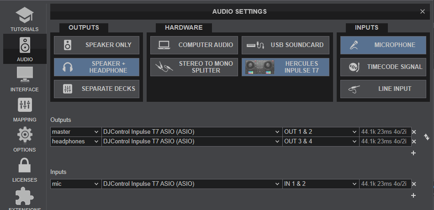The width and height of the screenshot is (434, 210).
Task: Open the IN 1 & 2 channel dropdown
Action: (320, 184)
